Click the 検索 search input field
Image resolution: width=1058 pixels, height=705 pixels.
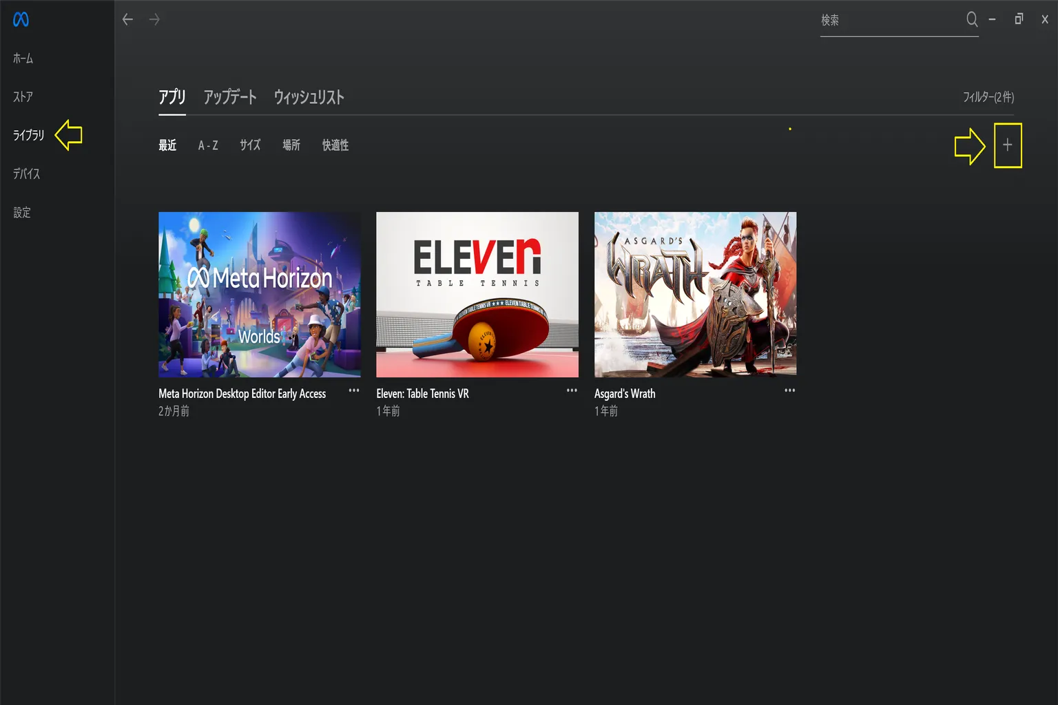click(x=891, y=21)
